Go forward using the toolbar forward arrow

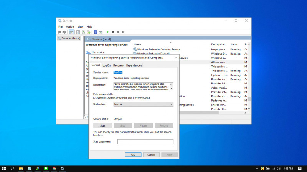pos(64,32)
